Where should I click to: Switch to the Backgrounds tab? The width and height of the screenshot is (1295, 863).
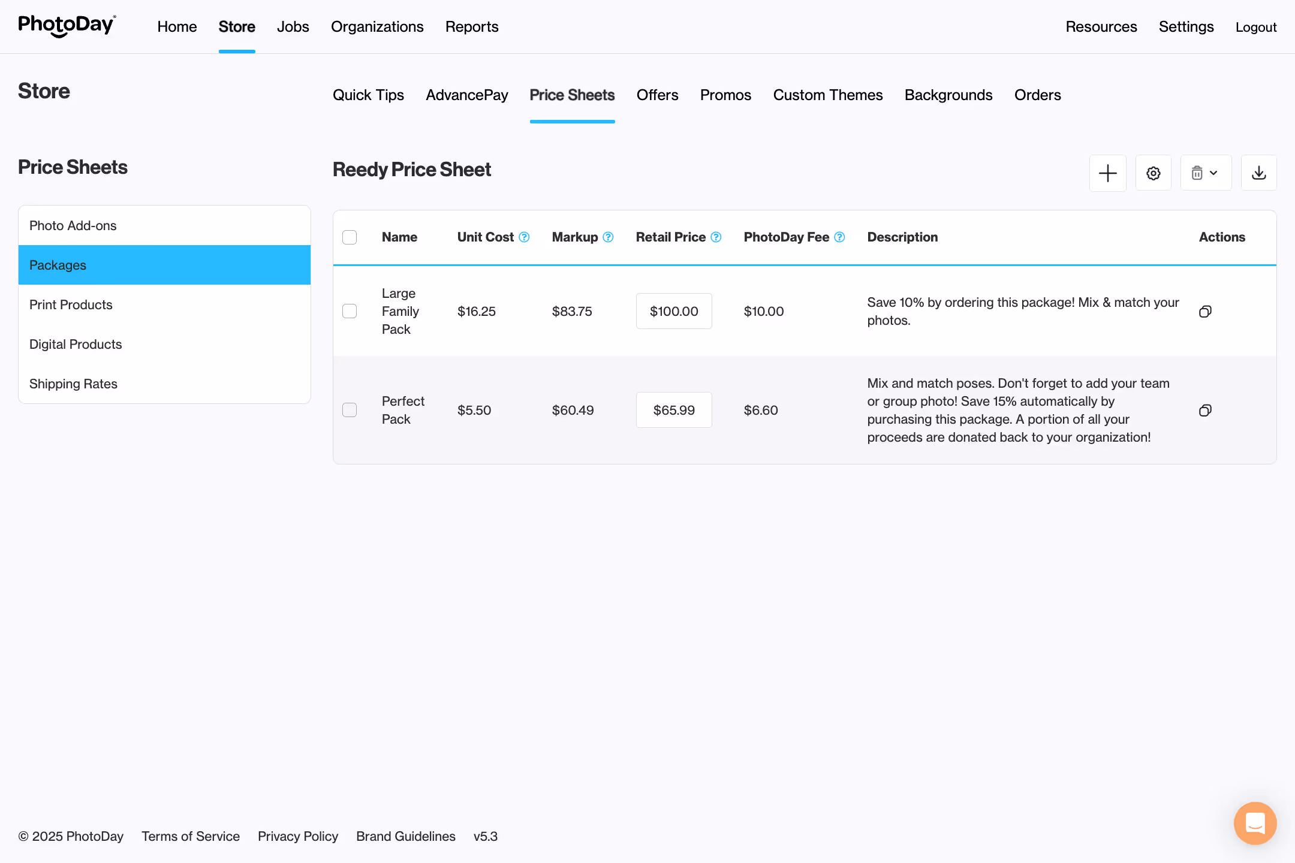(948, 95)
